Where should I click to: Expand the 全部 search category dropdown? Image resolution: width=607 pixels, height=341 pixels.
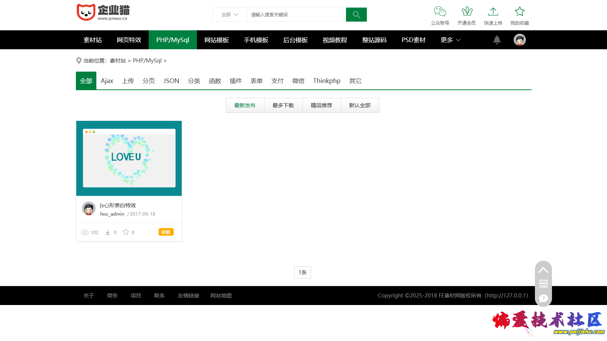[x=230, y=15]
